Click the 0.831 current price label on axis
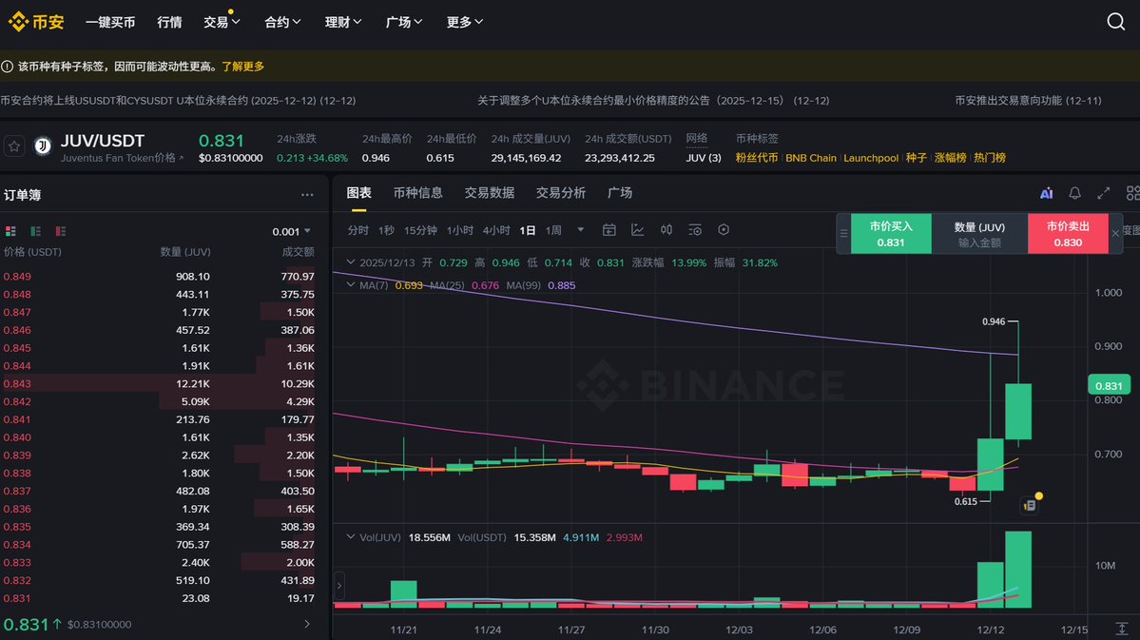1140x640 pixels. point(1109,385)
